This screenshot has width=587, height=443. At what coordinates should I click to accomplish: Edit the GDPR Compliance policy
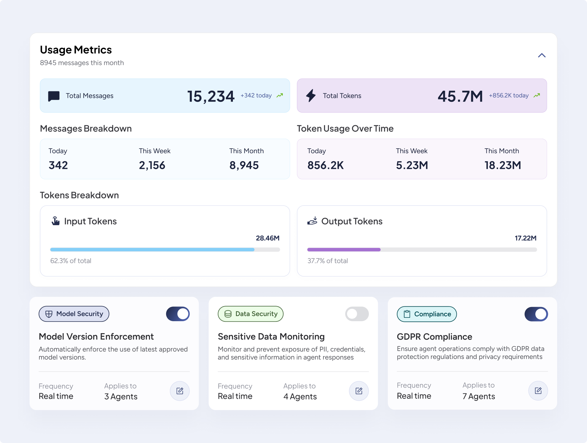pyautogui.click(x=538, y=390)
